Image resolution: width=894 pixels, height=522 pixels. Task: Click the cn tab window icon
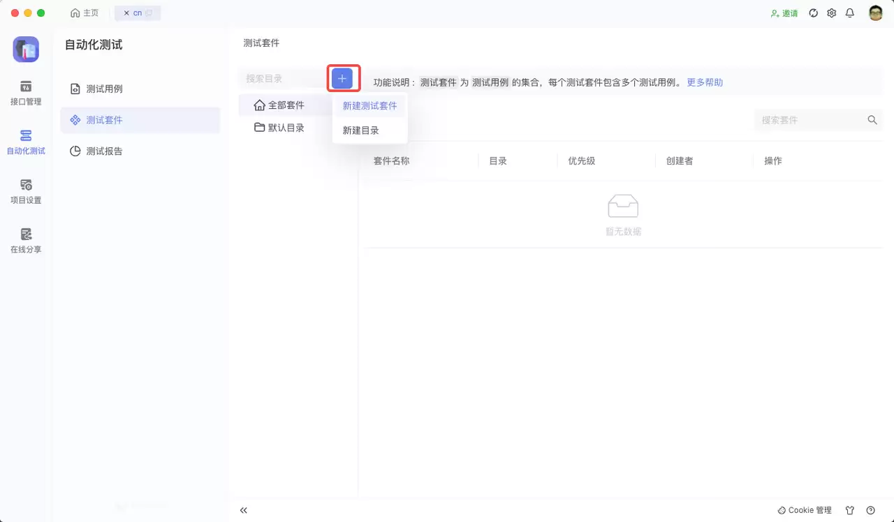click(x=149, y=13)
